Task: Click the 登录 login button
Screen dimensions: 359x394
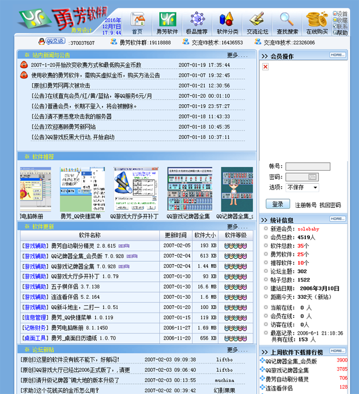Action: 278,204
